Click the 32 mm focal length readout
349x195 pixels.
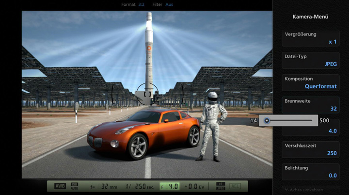click(104, 186)
